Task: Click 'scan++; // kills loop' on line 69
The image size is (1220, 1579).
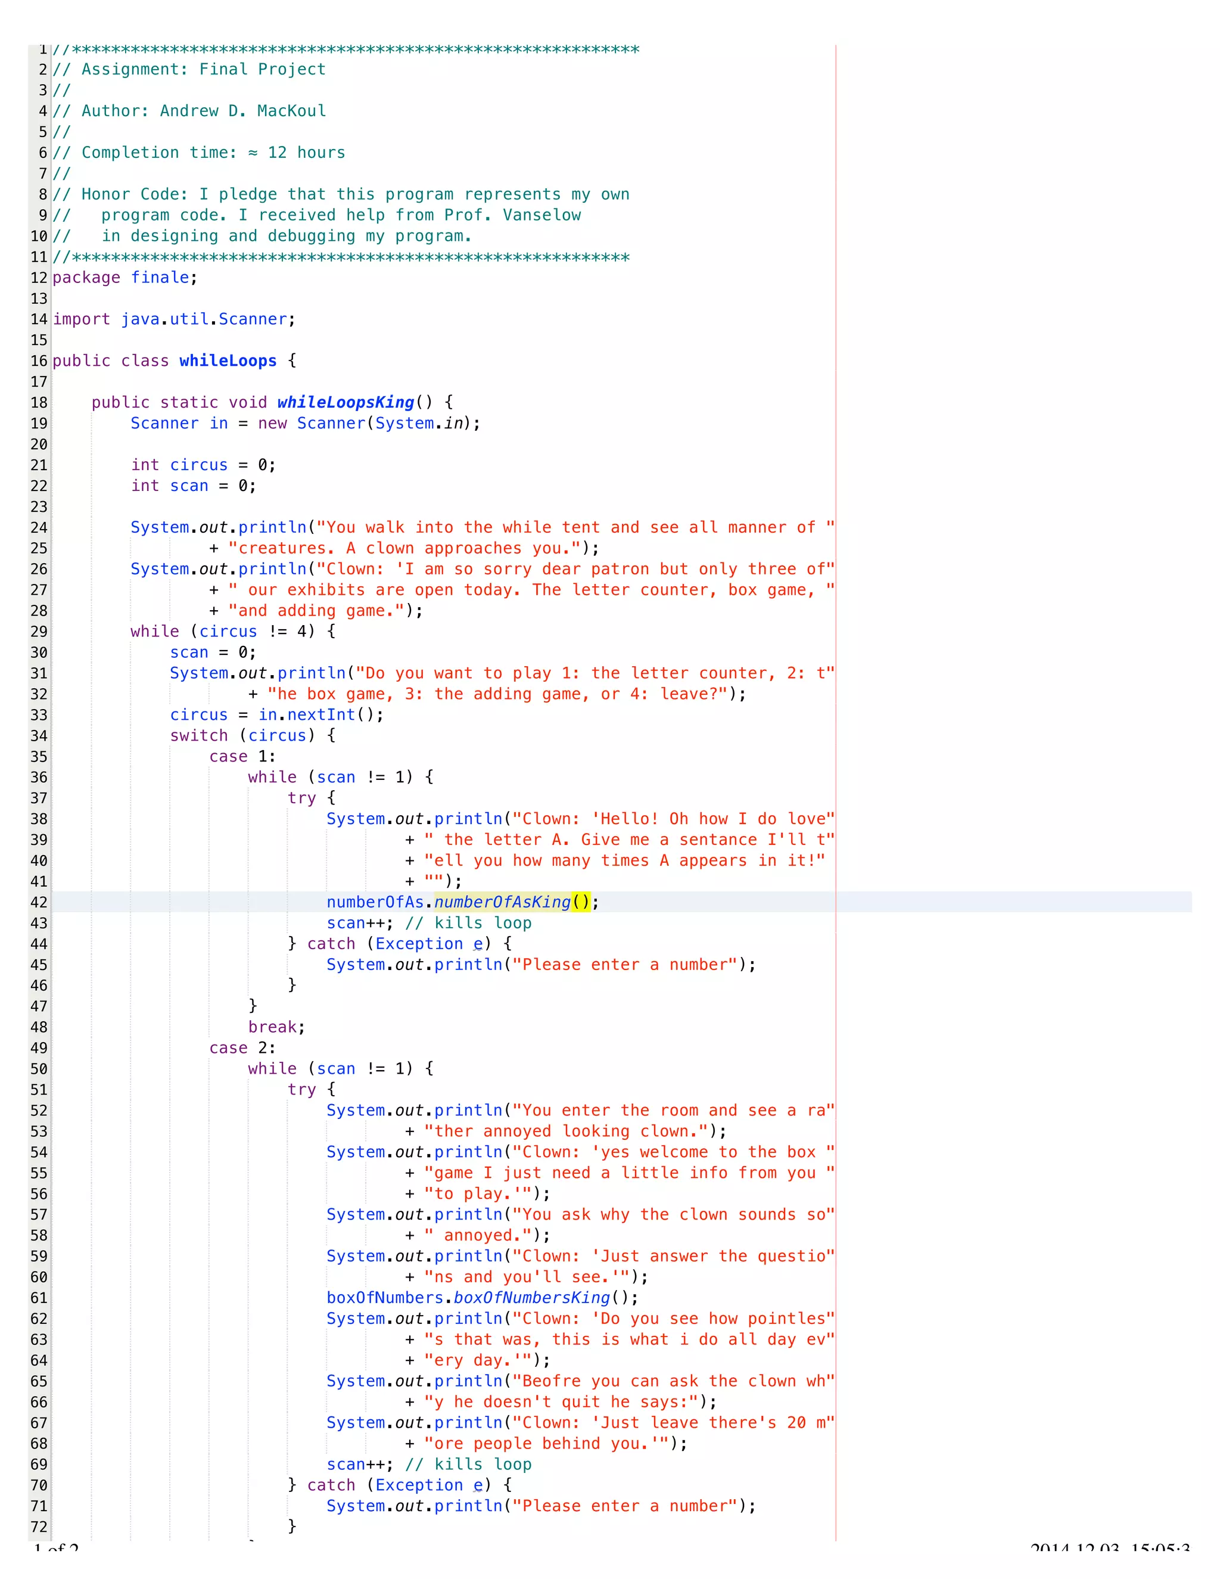Action: (x=428, y=1465)
